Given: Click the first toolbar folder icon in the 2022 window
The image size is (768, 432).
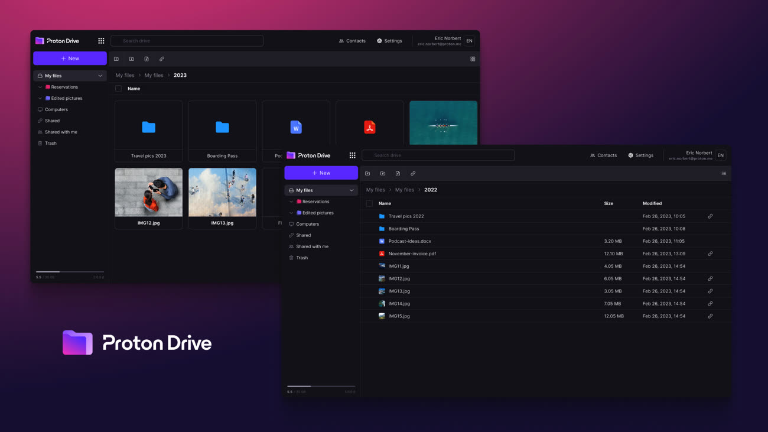Looking at the screenshot, I should 367,174.
